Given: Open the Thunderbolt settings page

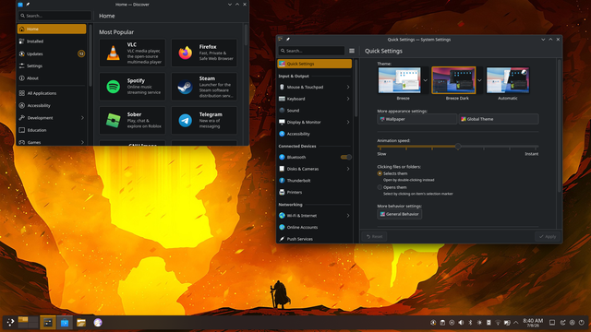Looking at the screenshot, I should coord(315,181).
